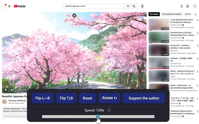Open options for Naruto OST - Loneliness

pos(197,46)
